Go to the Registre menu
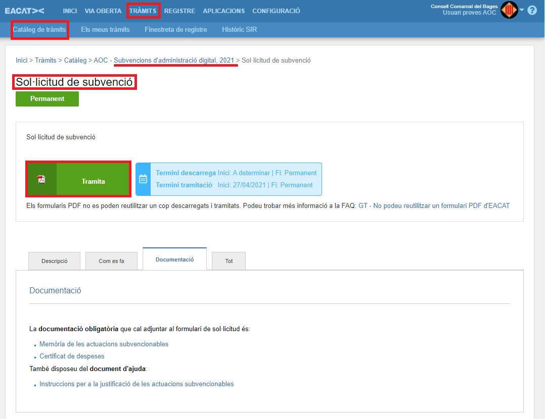Viewport: 545px width, 419px height. [x=179, y=11]
